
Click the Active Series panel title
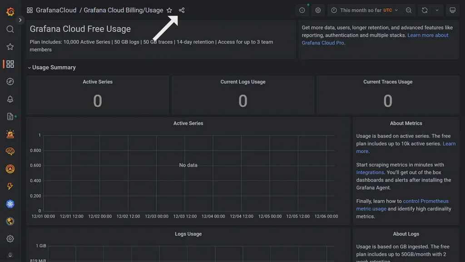(188, 123)
